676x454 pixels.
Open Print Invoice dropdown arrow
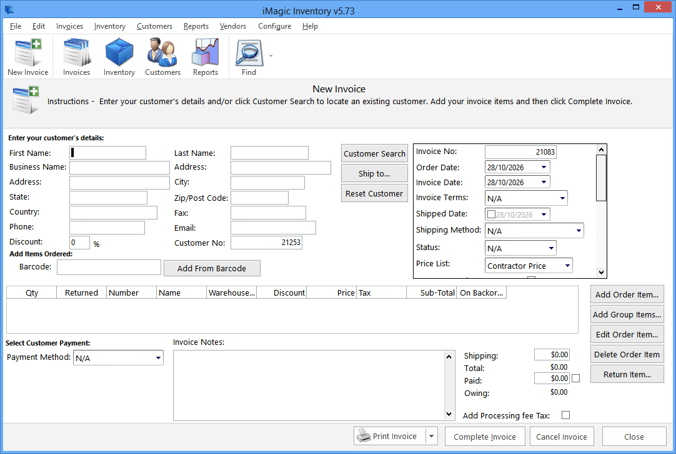pyautogui.click(x=431, y=436)
